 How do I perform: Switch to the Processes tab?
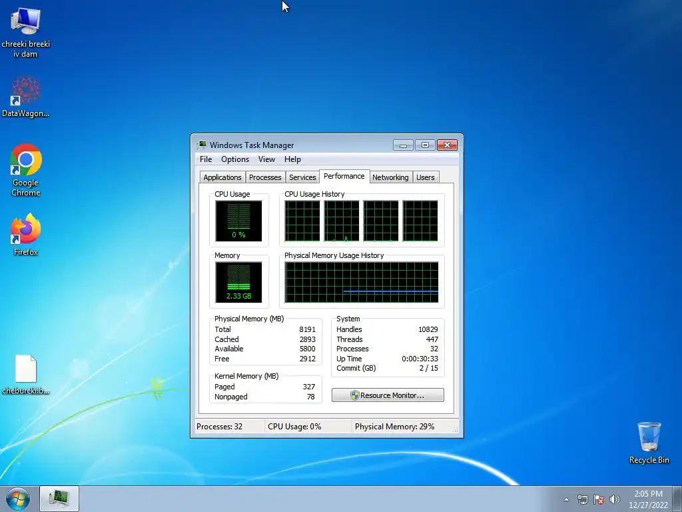(265, 177)
